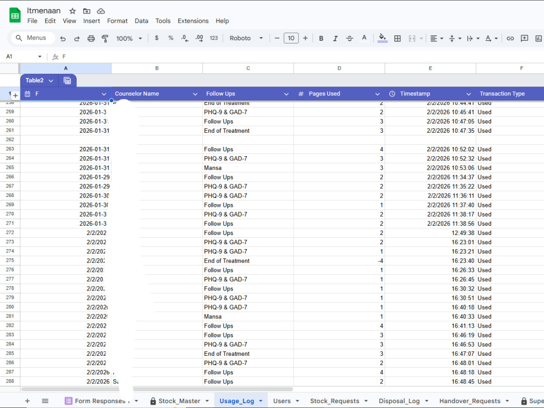Click the Name box showing A1
The width and height of the screenshot is (544, 408).
pyautogui.click(x=21, y=57)
